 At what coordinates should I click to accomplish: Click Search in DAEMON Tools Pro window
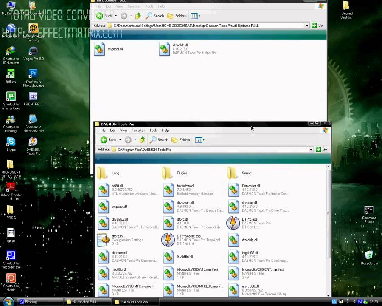159,140
